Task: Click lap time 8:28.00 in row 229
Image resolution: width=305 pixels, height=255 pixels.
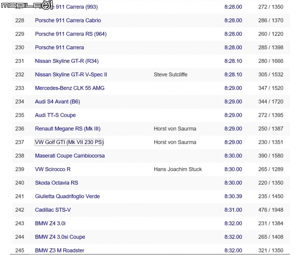Action: (x=233, y=34)
